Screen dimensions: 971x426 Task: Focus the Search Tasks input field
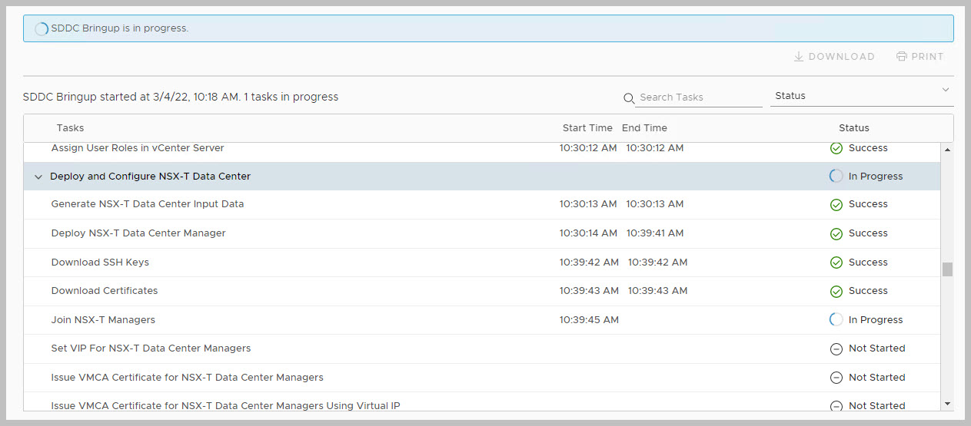tap(698, 97)
